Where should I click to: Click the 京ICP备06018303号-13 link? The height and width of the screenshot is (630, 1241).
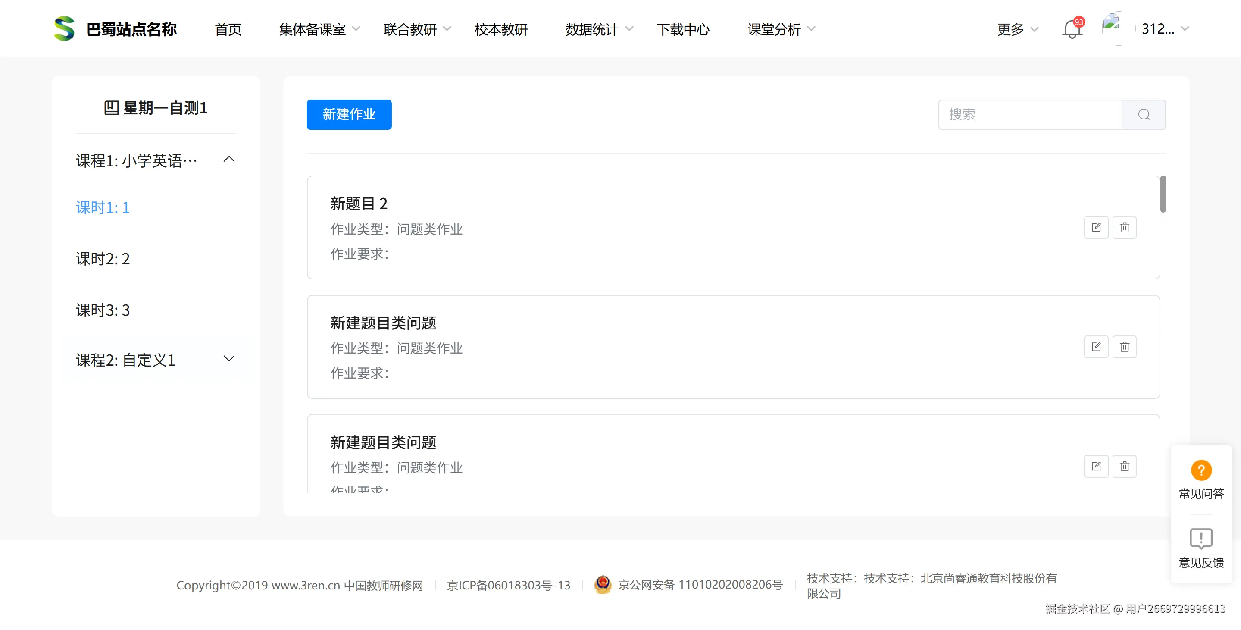click(x=509, y=585)
